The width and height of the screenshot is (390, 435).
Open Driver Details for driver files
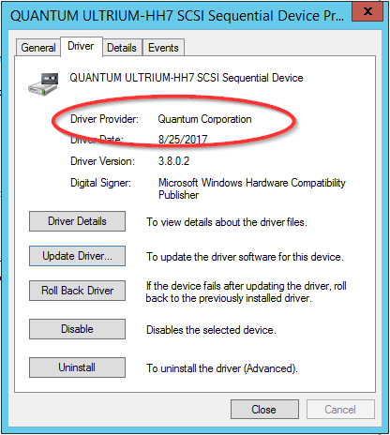pyautogui.click(x=77, y=221)
